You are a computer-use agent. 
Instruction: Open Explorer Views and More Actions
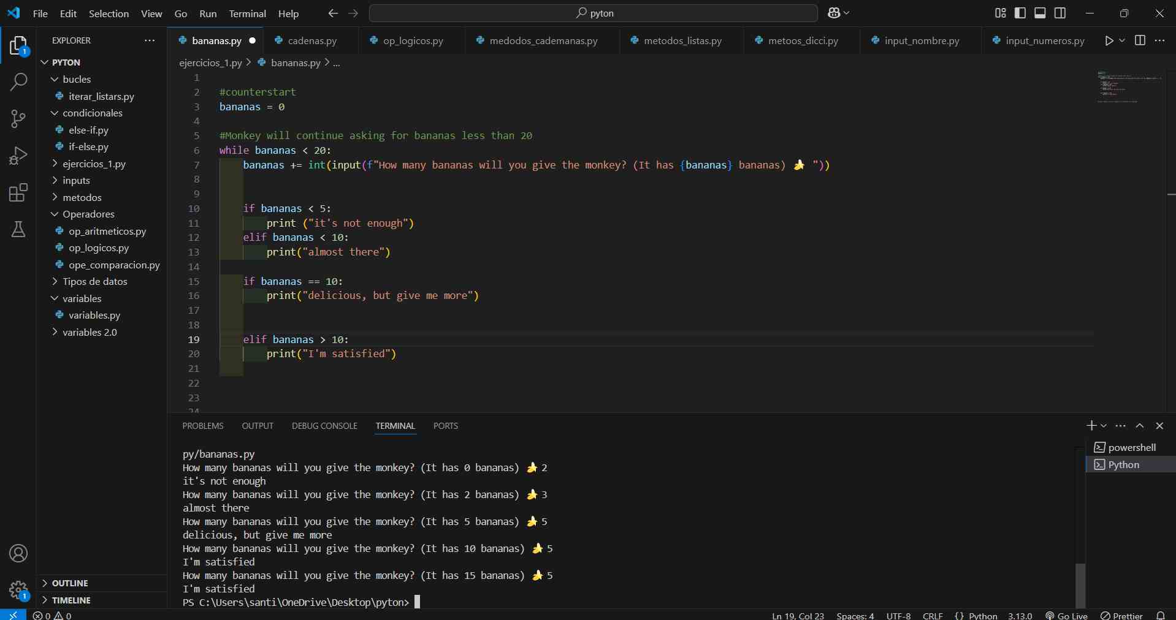point(150,40)
